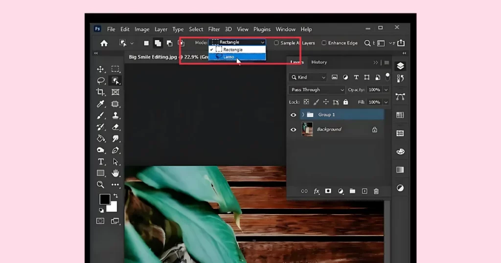Click the Share icon in options bar
The width and height of the screenshot is (501, 263).
pyautogui.click(x=401, y=43)
